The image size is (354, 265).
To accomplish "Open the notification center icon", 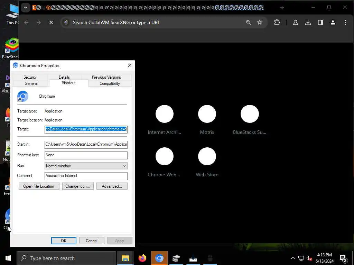I will [343, 258].
